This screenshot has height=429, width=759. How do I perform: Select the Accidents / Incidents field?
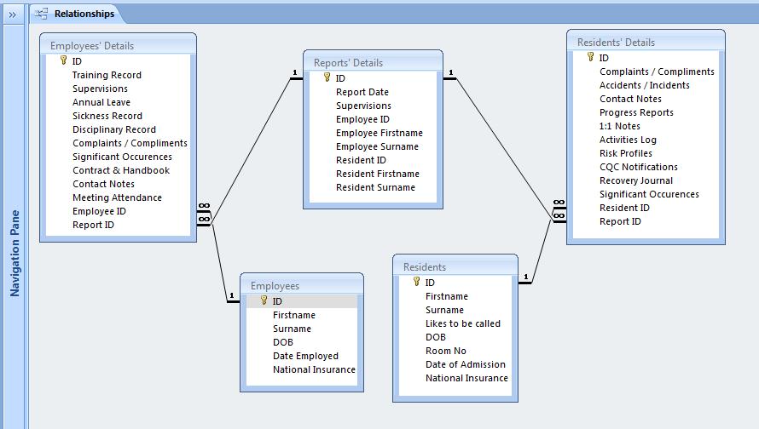(x=645, y=85)
